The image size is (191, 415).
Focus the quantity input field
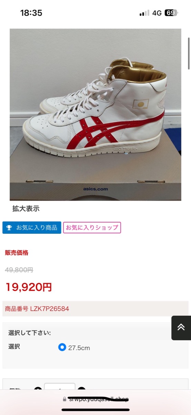(60, 389)
